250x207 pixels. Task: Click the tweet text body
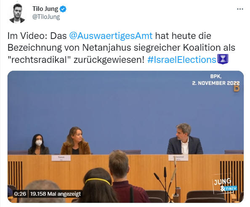pos(121,48)
